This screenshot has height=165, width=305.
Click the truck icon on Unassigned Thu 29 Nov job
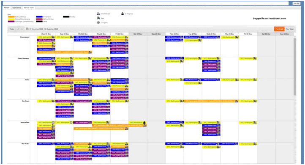[x=236, y=37]
